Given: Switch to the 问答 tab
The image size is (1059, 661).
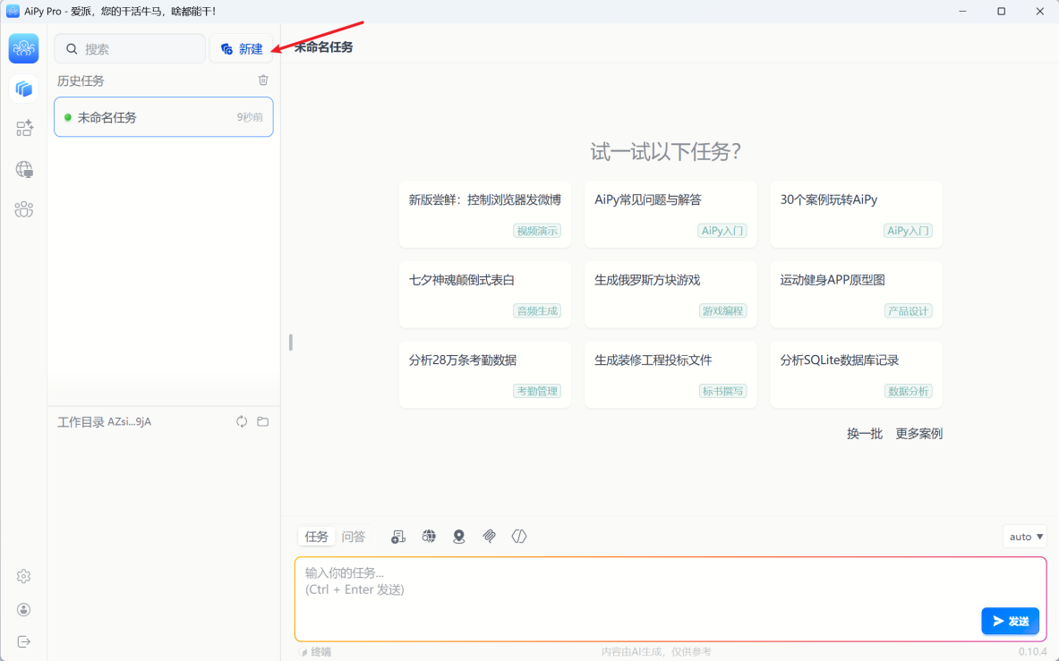Looking at the screenshot, I should click(x=354, y=537).
